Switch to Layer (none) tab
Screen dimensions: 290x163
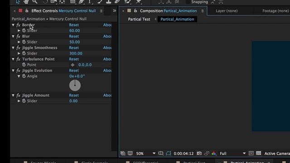coord(227,11)
